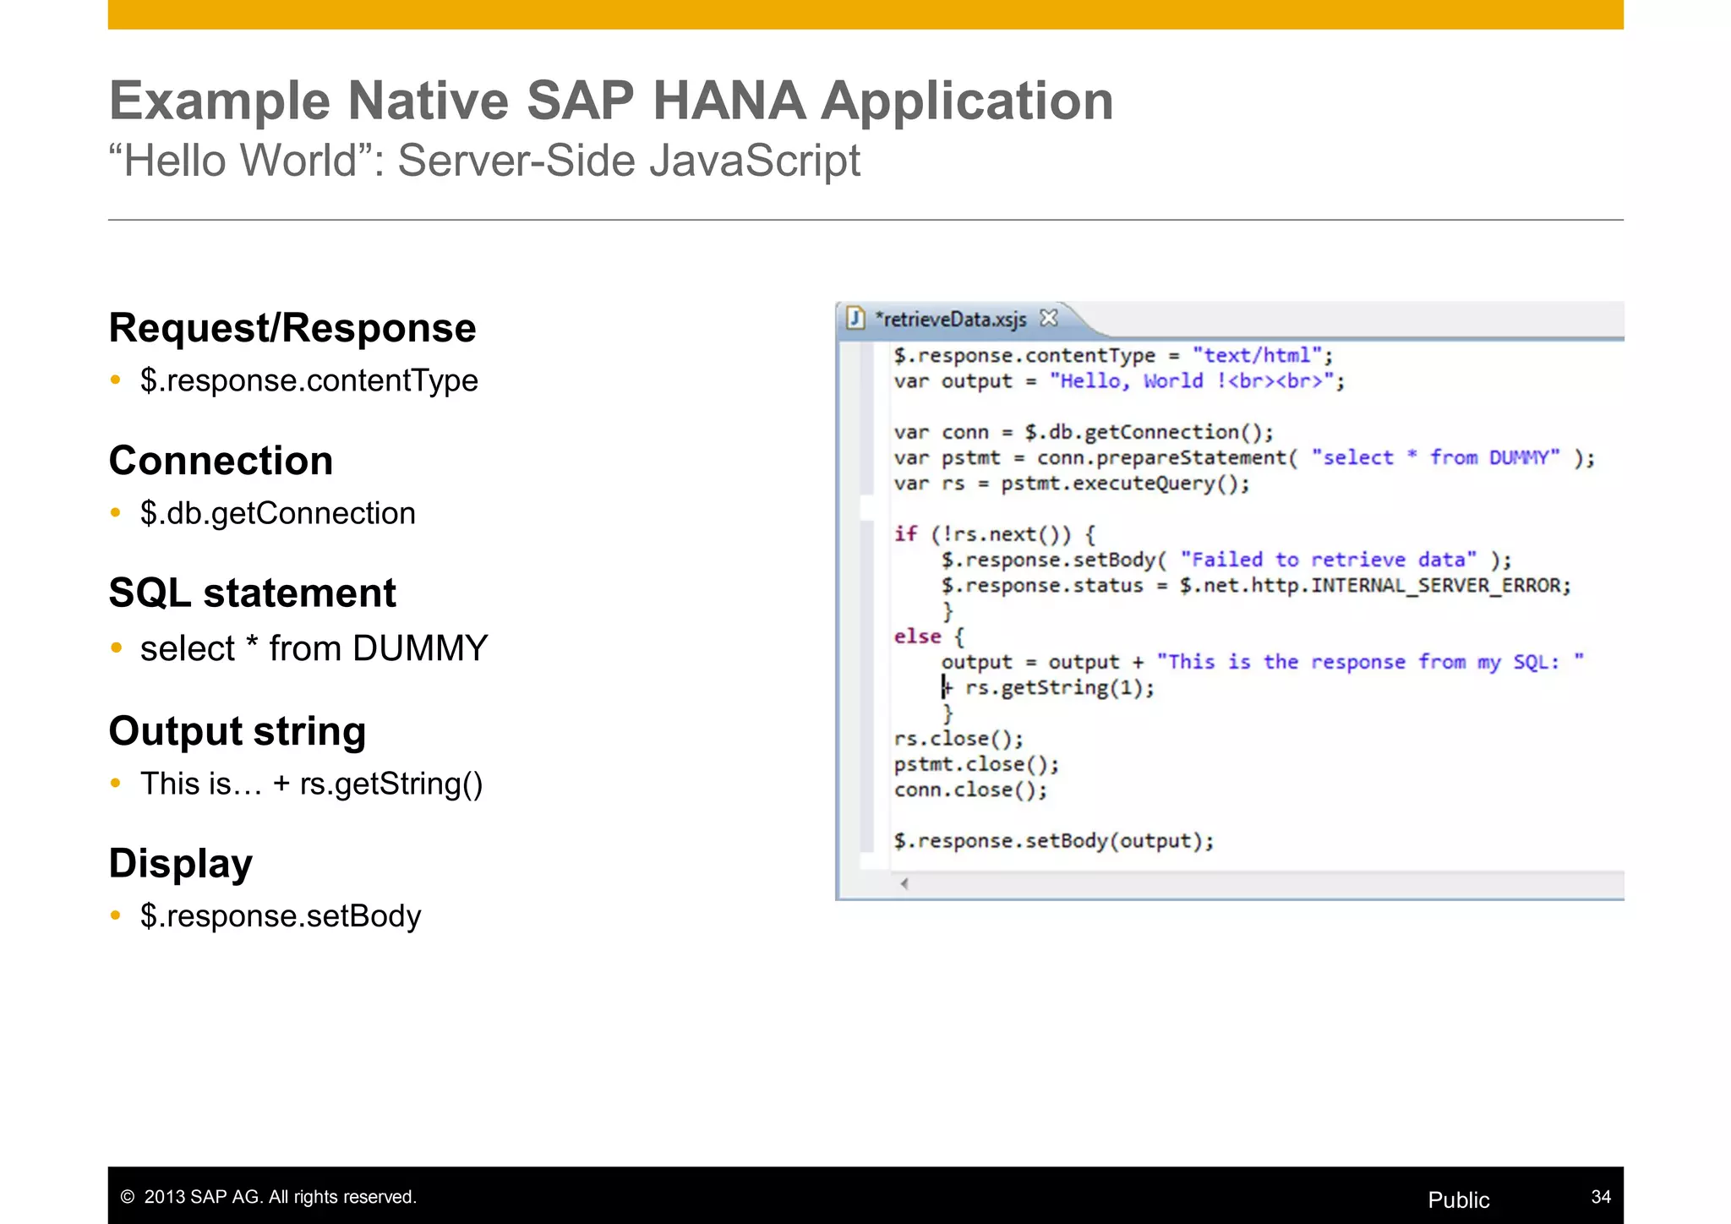Place cursor on the $.db.getConnection() call
Image resolution: width=1731 pixels, height=1224 pixels.
(x=1148, y=433)
